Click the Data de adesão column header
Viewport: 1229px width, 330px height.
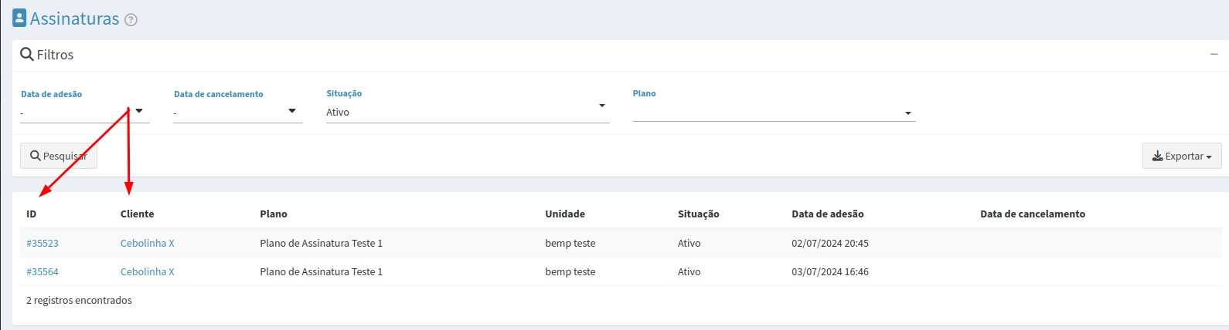828,214
